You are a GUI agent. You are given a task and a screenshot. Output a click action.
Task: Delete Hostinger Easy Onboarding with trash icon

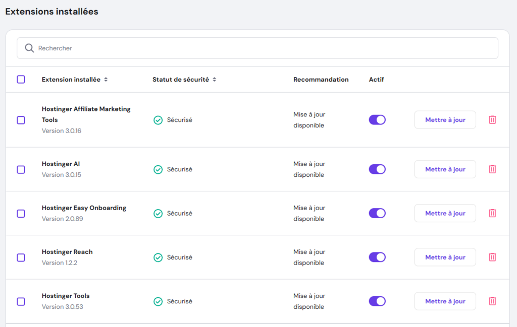tap(492, 213)
